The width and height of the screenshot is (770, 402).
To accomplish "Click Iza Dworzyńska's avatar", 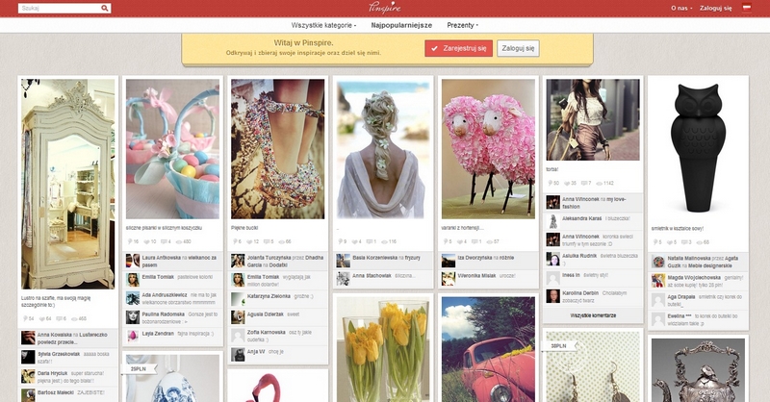I will click(x=449, y=261).
